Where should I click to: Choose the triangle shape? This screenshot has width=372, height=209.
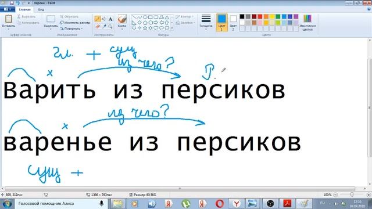click(x=167, y=17)
